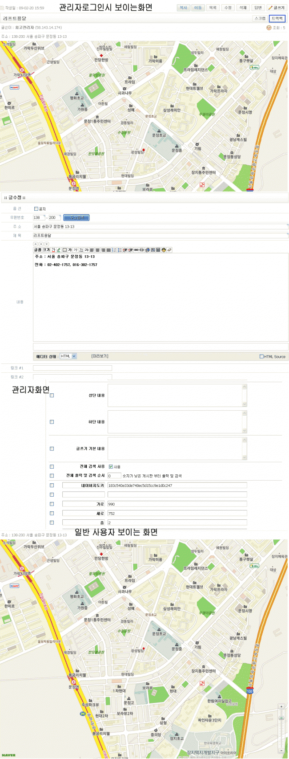Align editor text to the left

[x=92, y=250]
